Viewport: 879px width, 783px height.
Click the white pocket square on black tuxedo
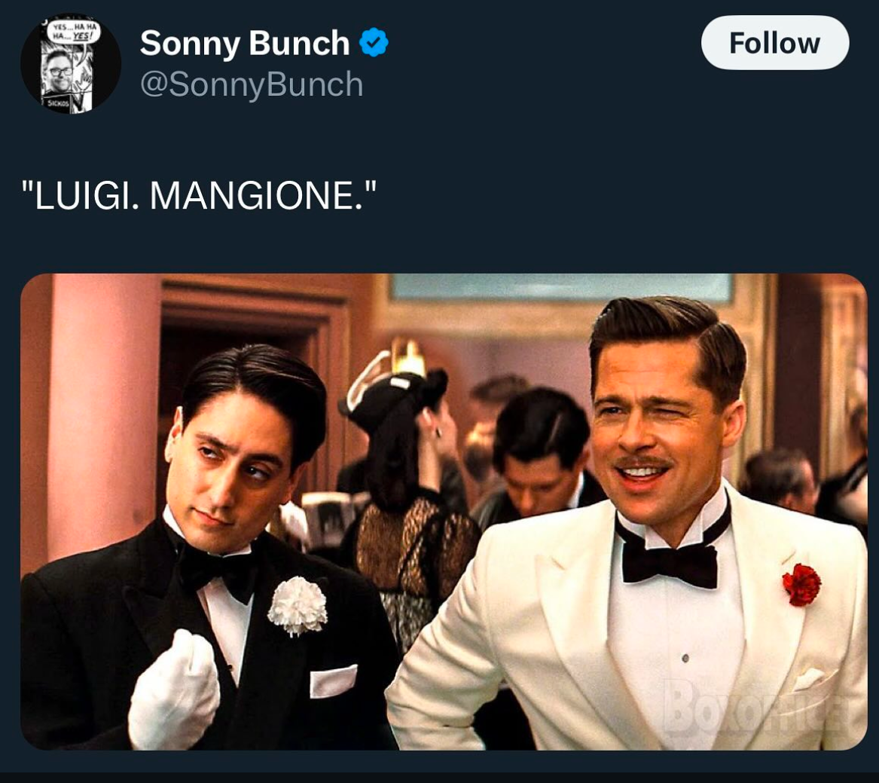coord(333,681)
